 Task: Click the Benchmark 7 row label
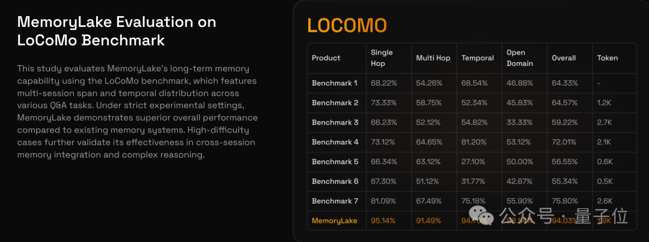335,201
